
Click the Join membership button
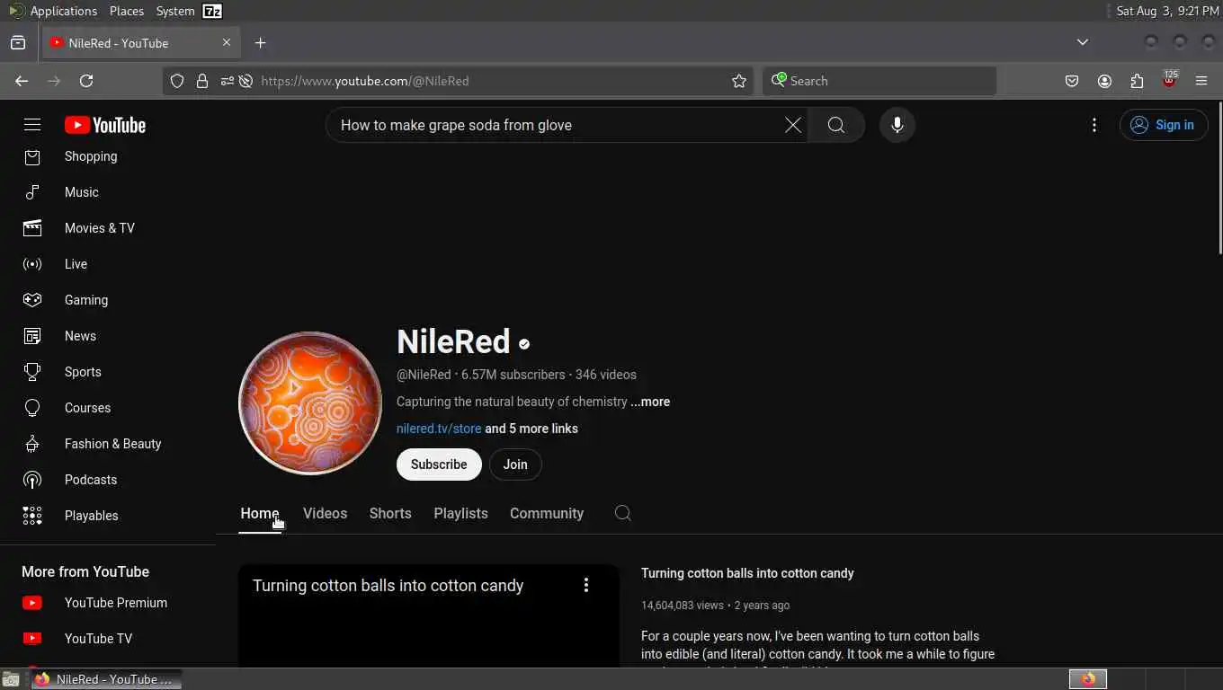click(x=515, y=464)
